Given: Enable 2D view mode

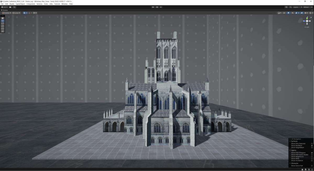Looking at the screenshot, I should pos(284,13).
